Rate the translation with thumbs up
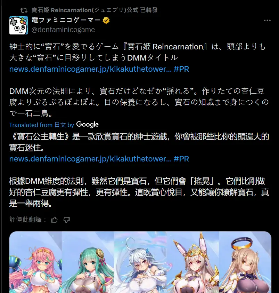Viewport: 279px width, 293px height. point(54,220)
